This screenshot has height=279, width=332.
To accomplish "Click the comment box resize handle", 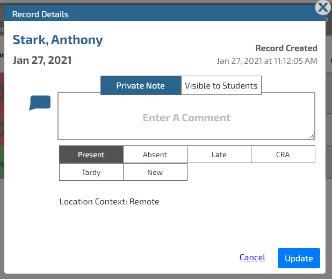I will coord(312,136).
